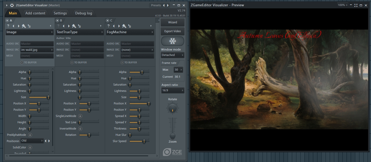The width and height of the screenshot is (371, 162).
Task: Open the TextTrueType effect dropdown in layer B
Action: 80,32
